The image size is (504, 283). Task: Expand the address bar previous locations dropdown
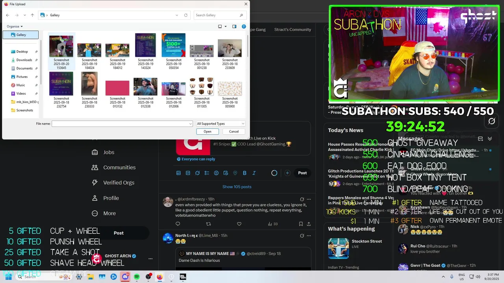177,15
